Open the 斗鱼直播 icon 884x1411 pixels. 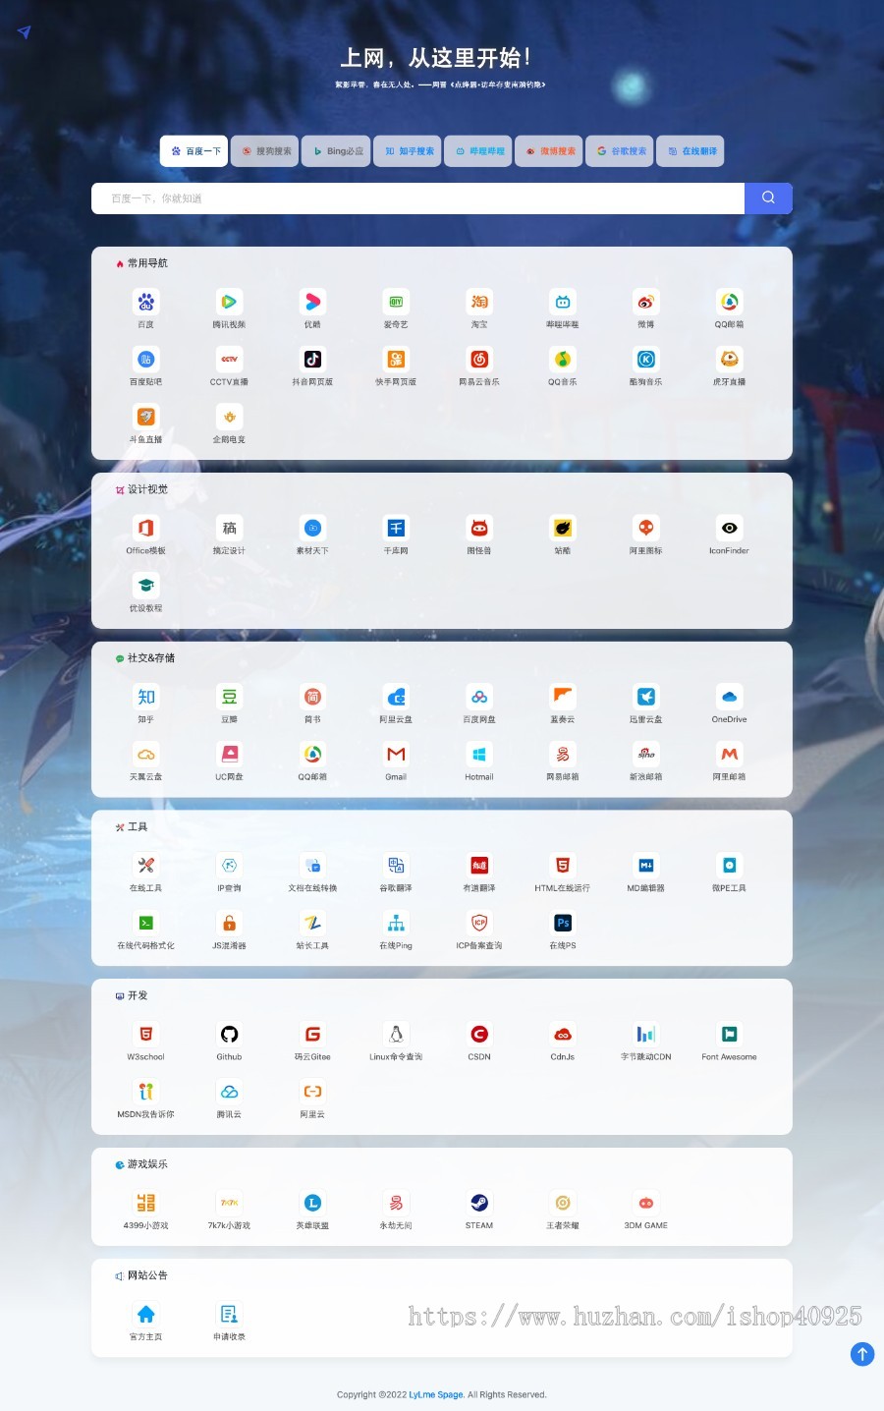tap(146, 417)
